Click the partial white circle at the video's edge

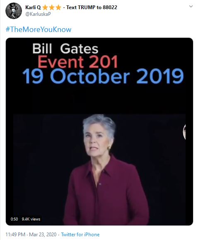184,132
